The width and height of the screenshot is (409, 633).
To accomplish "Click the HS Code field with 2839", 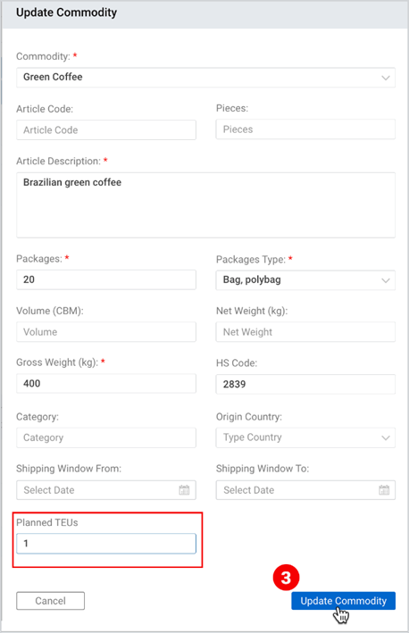I will 305,384.
